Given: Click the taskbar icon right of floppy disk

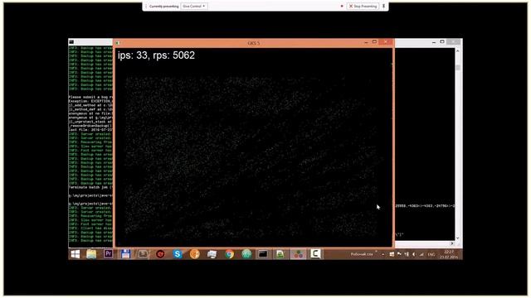Looking at the screenshot, I should [143, 254].
